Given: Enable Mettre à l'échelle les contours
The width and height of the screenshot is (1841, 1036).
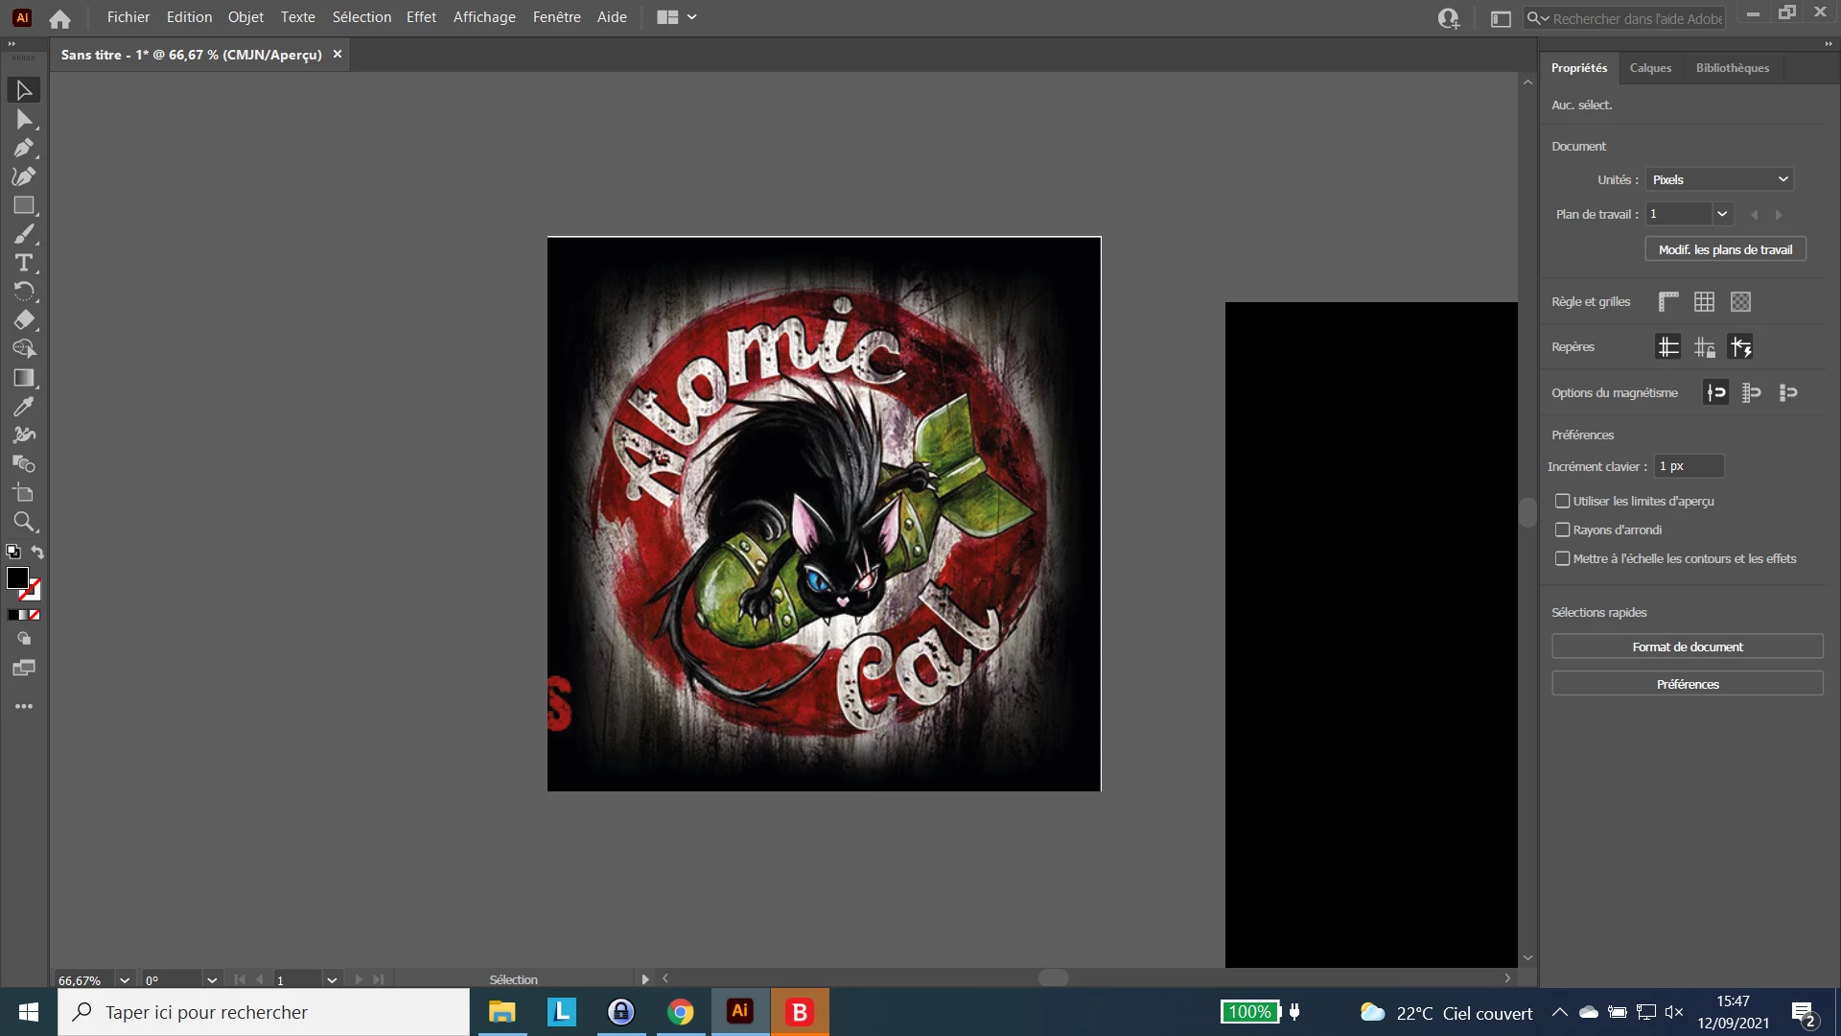Looking at the screenshot, I should [1563, 559].
